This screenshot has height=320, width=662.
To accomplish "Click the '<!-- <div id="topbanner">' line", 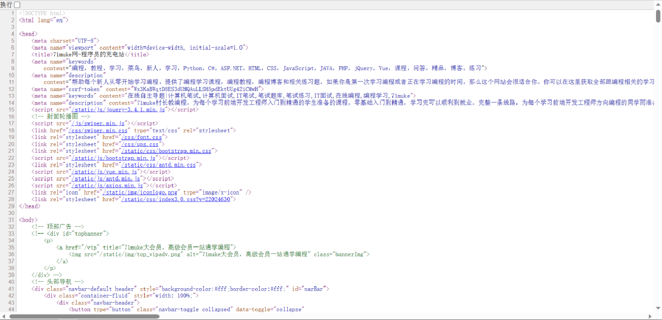I will pyautogui.click(x=70, y=233).
